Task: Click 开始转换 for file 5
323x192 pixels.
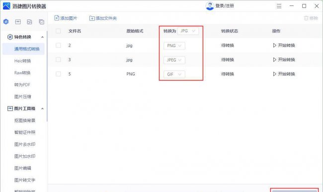Action: tap(287, 74)
